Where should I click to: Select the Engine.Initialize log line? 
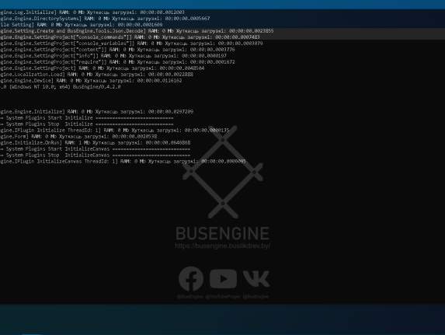coord(96,112)
